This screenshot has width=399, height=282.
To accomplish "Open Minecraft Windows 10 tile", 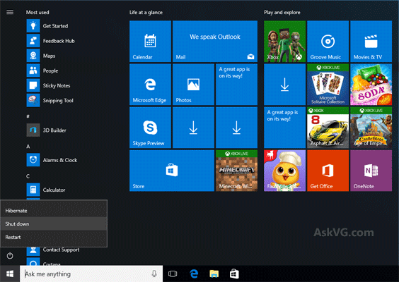I will [x=237, y=171].
